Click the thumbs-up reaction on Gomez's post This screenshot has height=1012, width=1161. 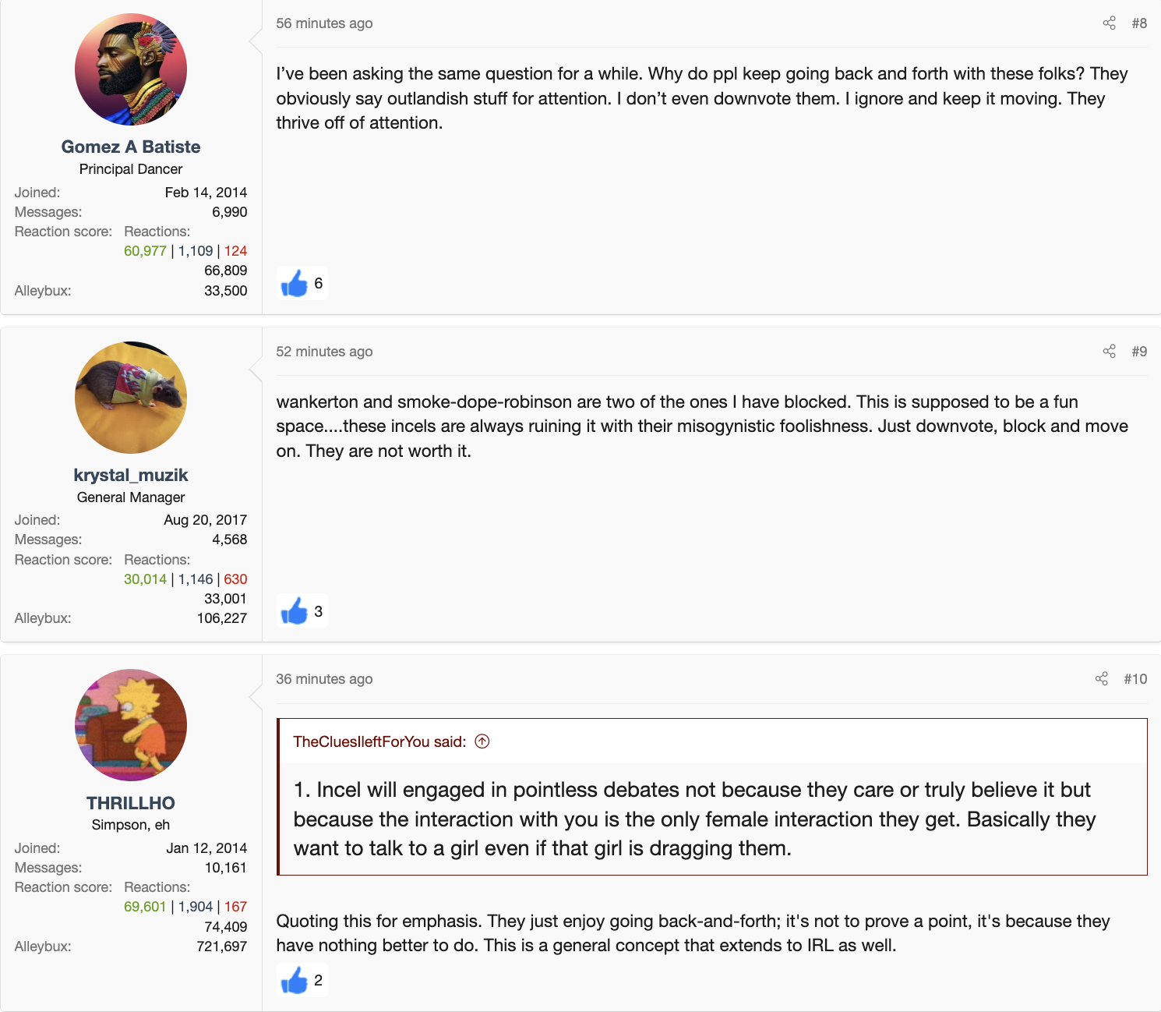[295, 284]
